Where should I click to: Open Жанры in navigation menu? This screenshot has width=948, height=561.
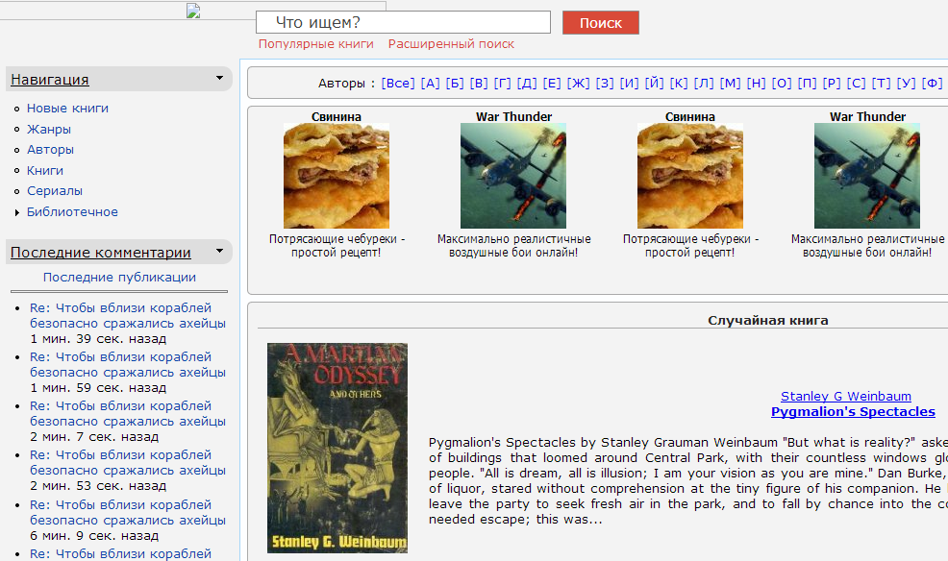[49, 129]
